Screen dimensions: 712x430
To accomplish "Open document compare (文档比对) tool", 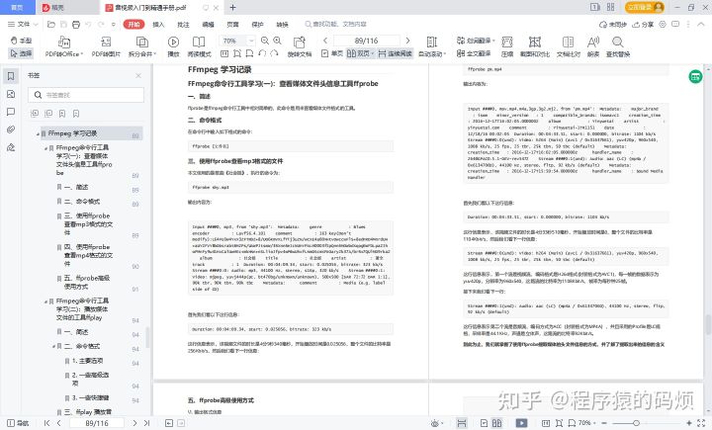I will pyautogui.click(x=568, y=46).
